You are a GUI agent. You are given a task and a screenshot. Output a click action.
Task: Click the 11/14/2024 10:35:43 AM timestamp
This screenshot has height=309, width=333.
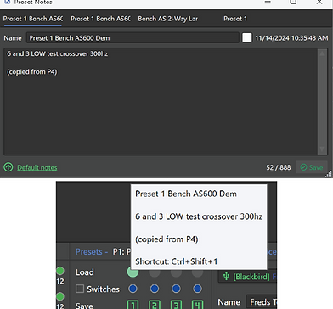pos(291,38)
